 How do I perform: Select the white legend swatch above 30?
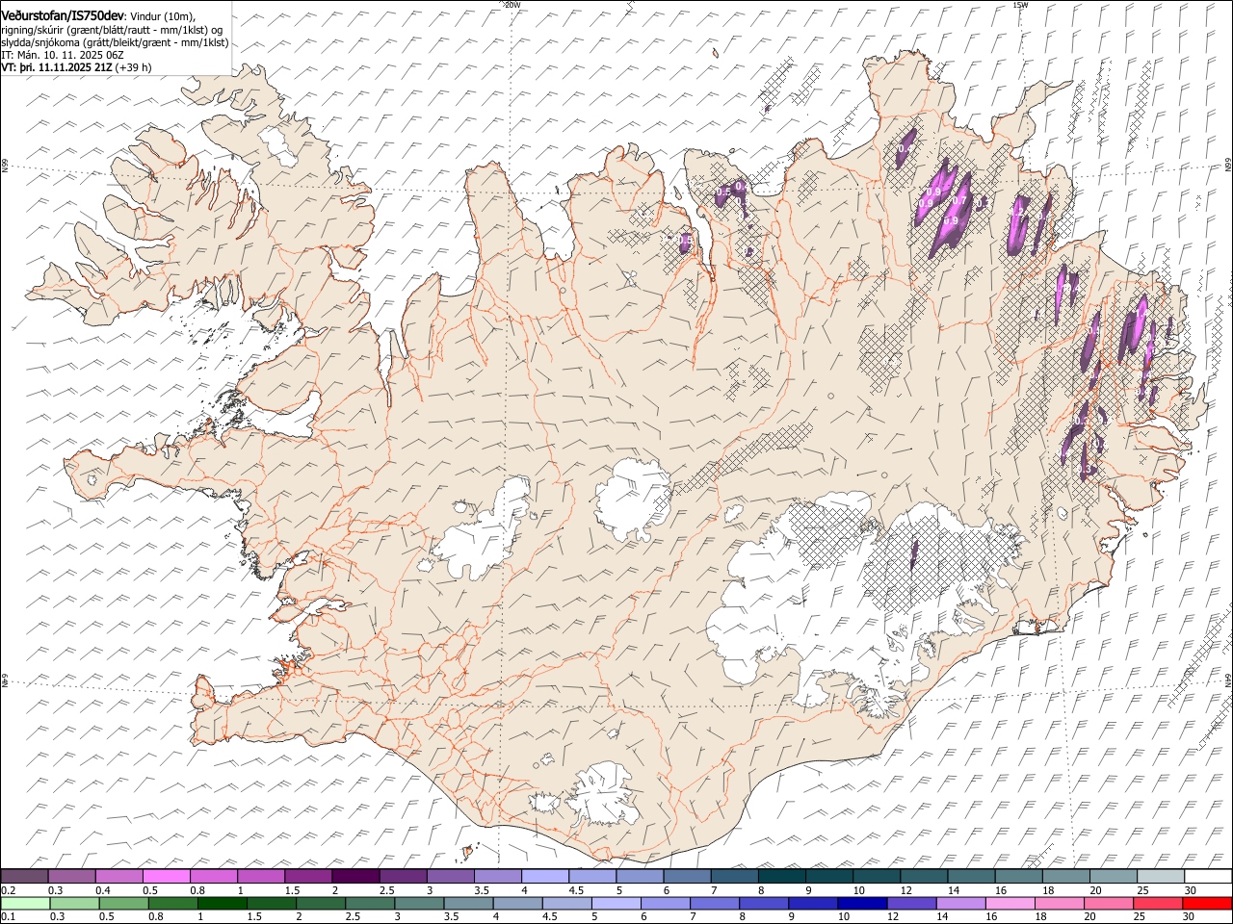click(1208, 877)
